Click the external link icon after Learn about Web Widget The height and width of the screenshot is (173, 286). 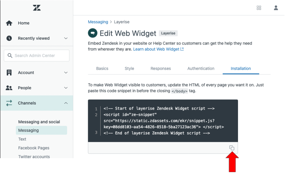coord(182,49)
